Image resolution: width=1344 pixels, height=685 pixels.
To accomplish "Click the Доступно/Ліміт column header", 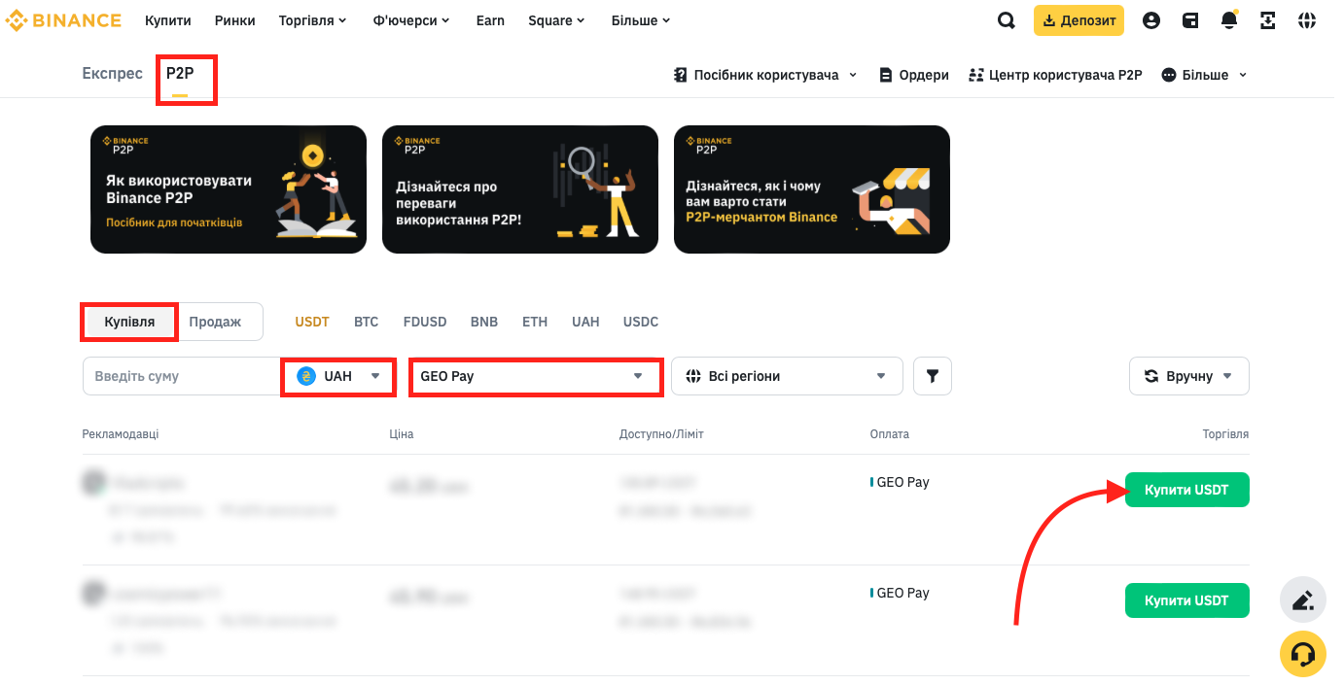I will click(x=661, y=434).
